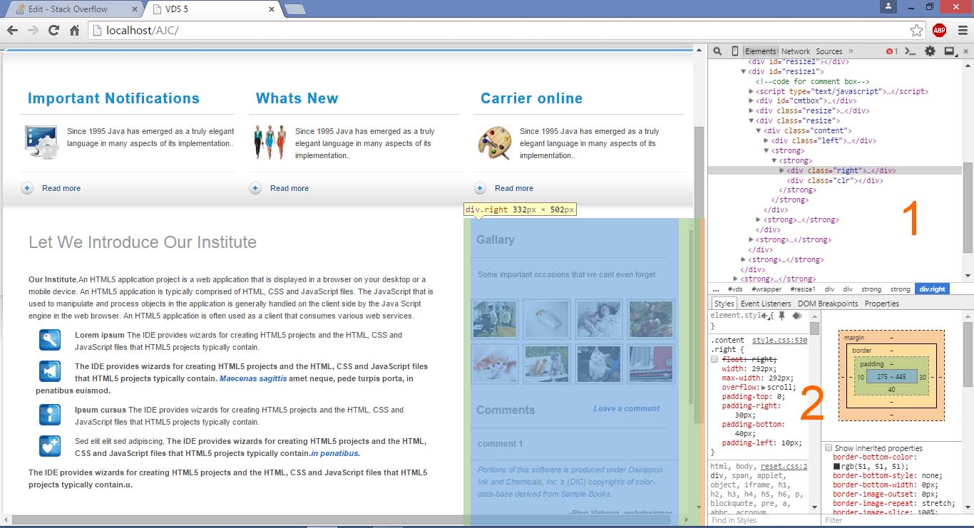The width and height of the screenshot is (974, 528).
Task: Select #resize1 in the breadcrumb bar
Action: click(x=803, y=289)
